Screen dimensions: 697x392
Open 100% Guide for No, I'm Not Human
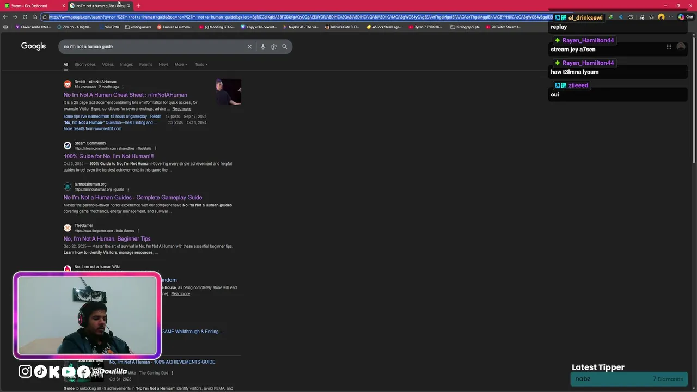tap(108, 156)
